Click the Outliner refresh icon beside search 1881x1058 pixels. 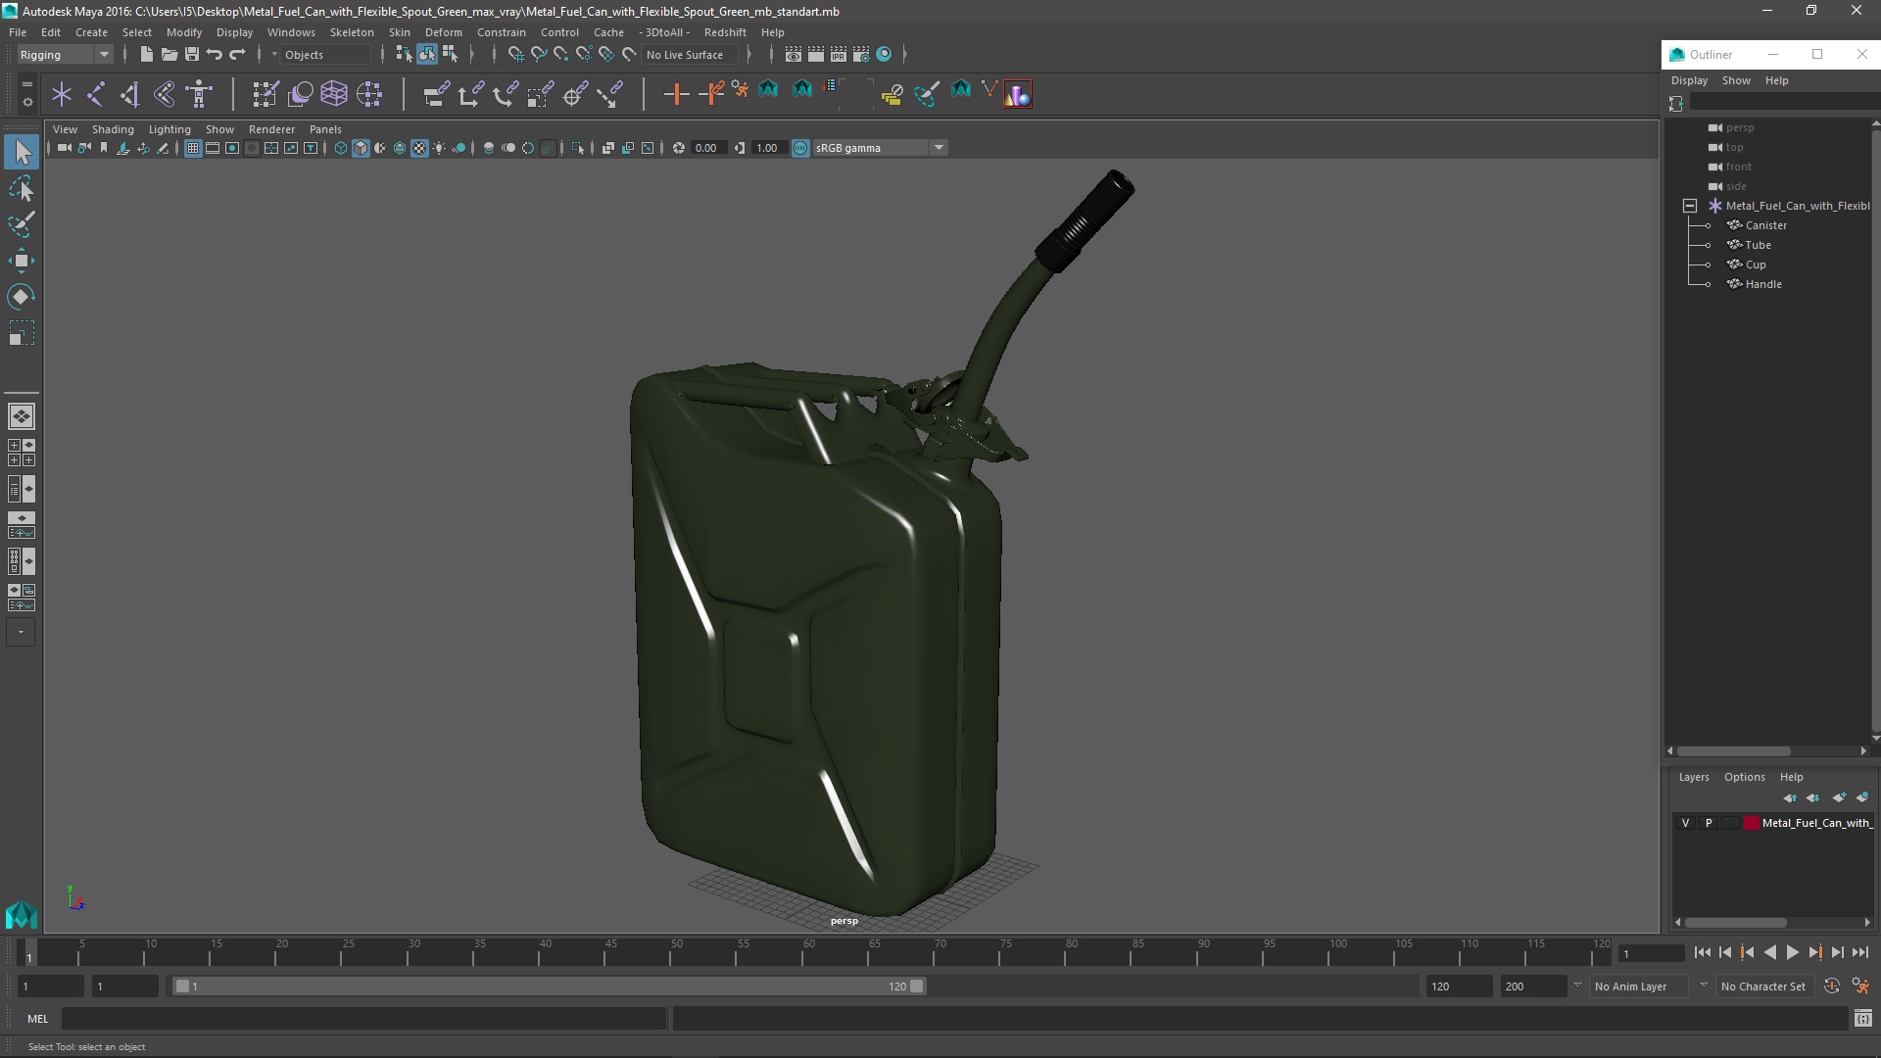1676,103
